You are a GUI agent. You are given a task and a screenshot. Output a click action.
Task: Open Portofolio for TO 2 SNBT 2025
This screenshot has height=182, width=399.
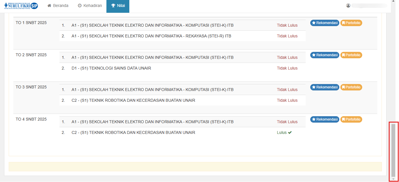tap(351, 55)
